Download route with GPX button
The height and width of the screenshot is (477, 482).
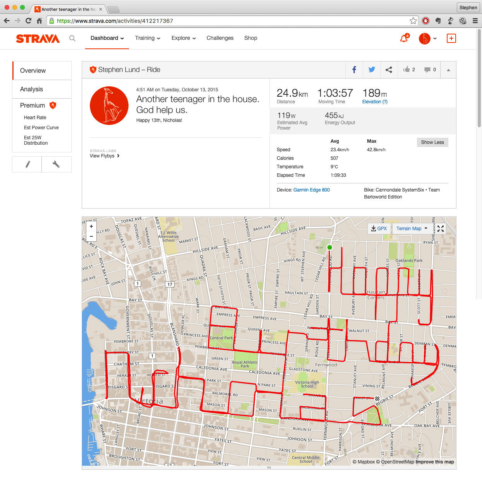379,229
